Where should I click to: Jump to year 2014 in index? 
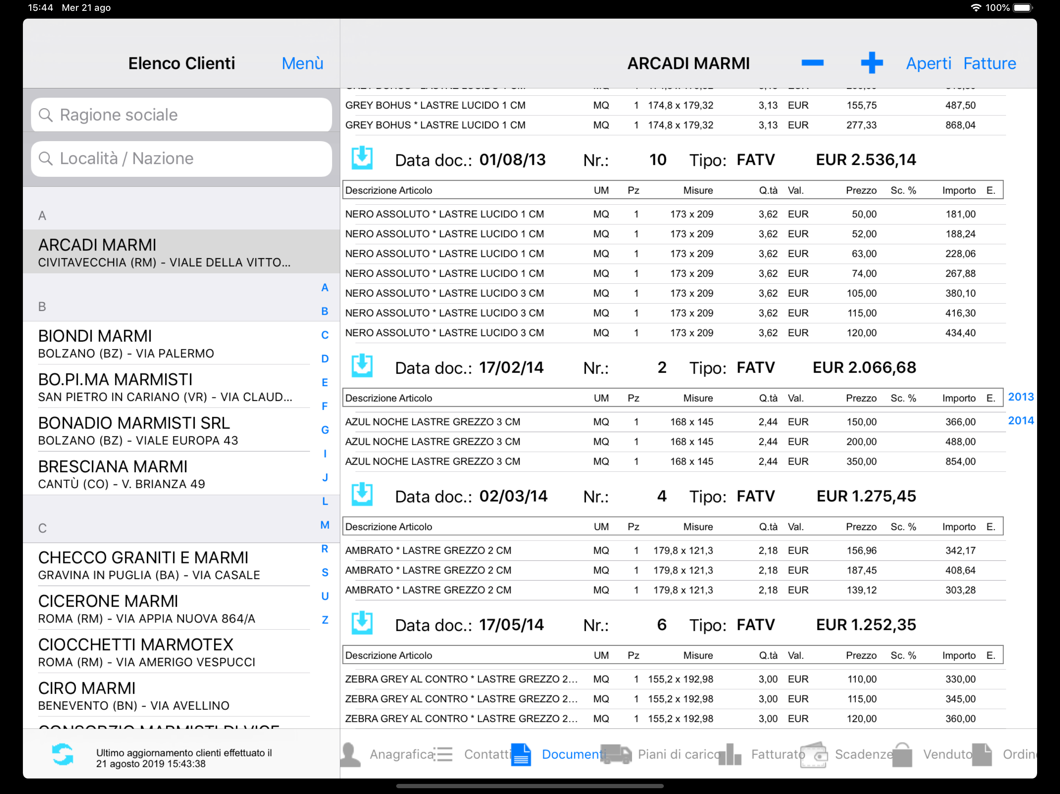pos(1021,421)
